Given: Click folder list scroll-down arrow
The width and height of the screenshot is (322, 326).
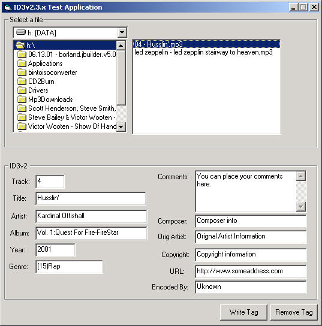Looking at the screenshot, I should (121, 126).
